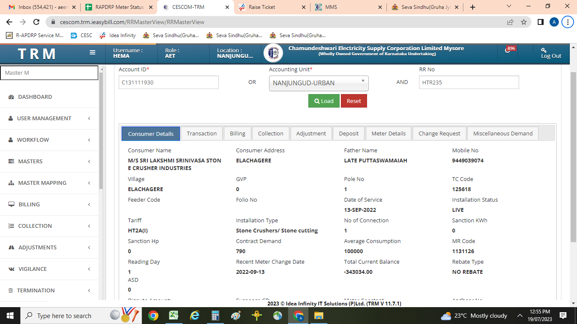Expand the Workflow menu chevron
The image size is (577, 324).
pos(89,140)
